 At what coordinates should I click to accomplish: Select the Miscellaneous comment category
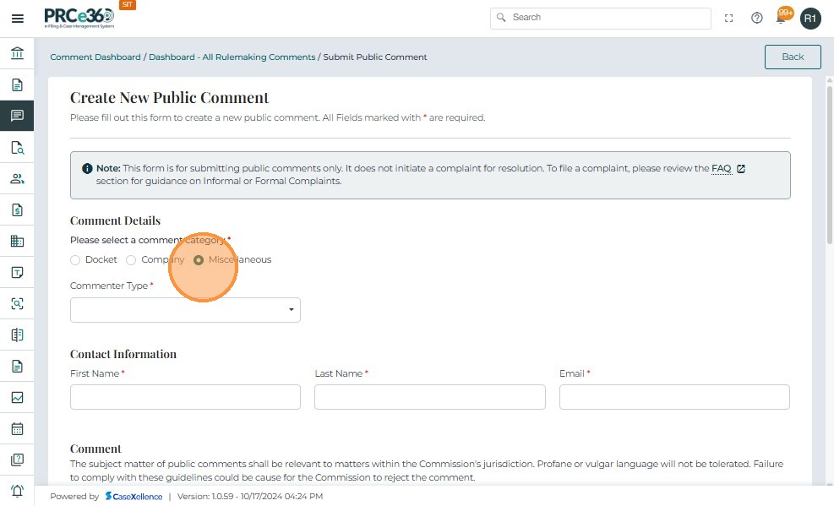tap(199, 260)
